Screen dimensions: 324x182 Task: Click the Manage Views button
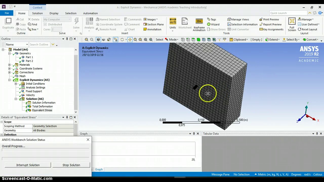[x=238, y=19]
